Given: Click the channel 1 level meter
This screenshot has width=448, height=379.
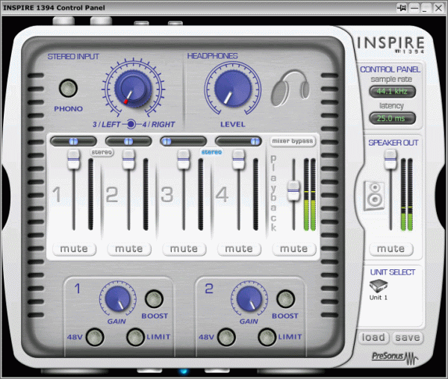Looking at the screenshot, I should click(x=90, y=194).
